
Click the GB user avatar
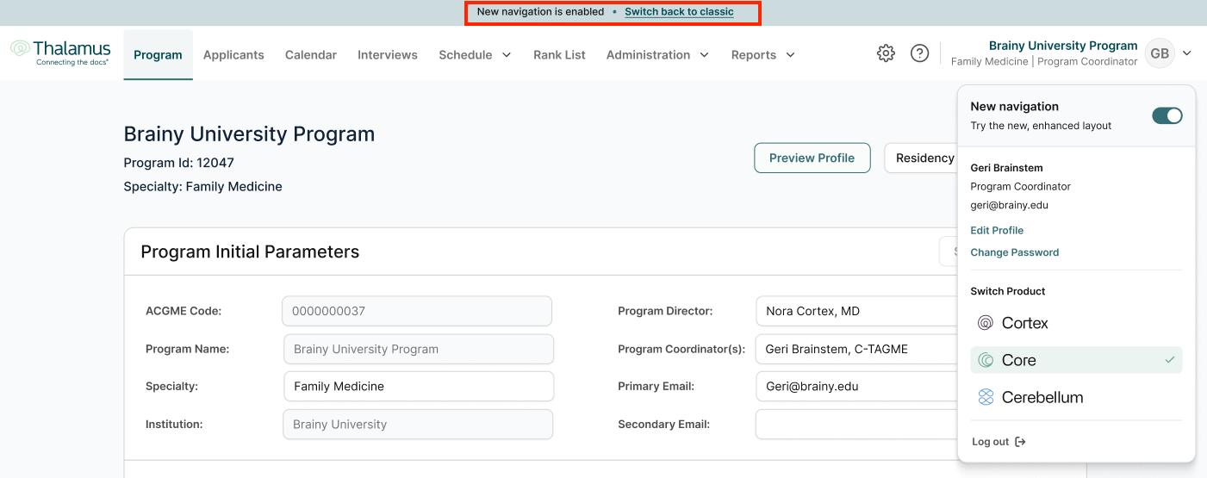click(1160, 53)
